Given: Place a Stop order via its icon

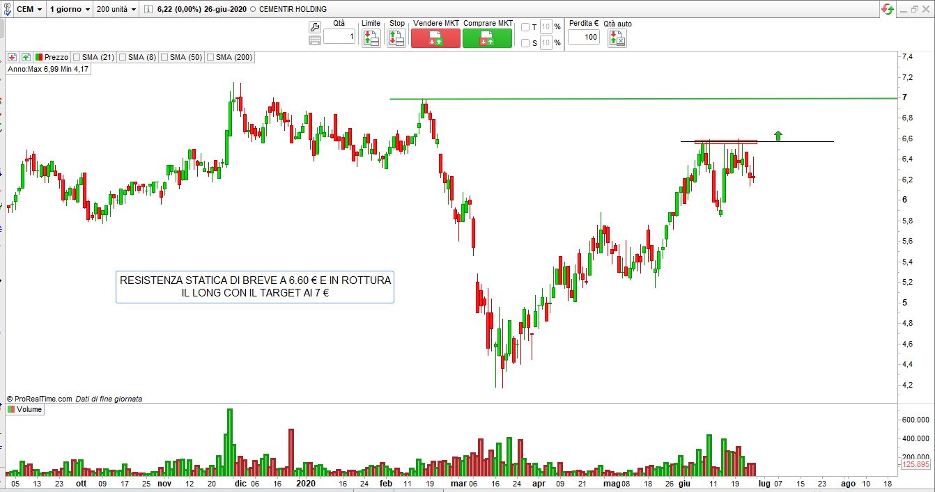Looking at the screenshot, I should tap(396, 38).
